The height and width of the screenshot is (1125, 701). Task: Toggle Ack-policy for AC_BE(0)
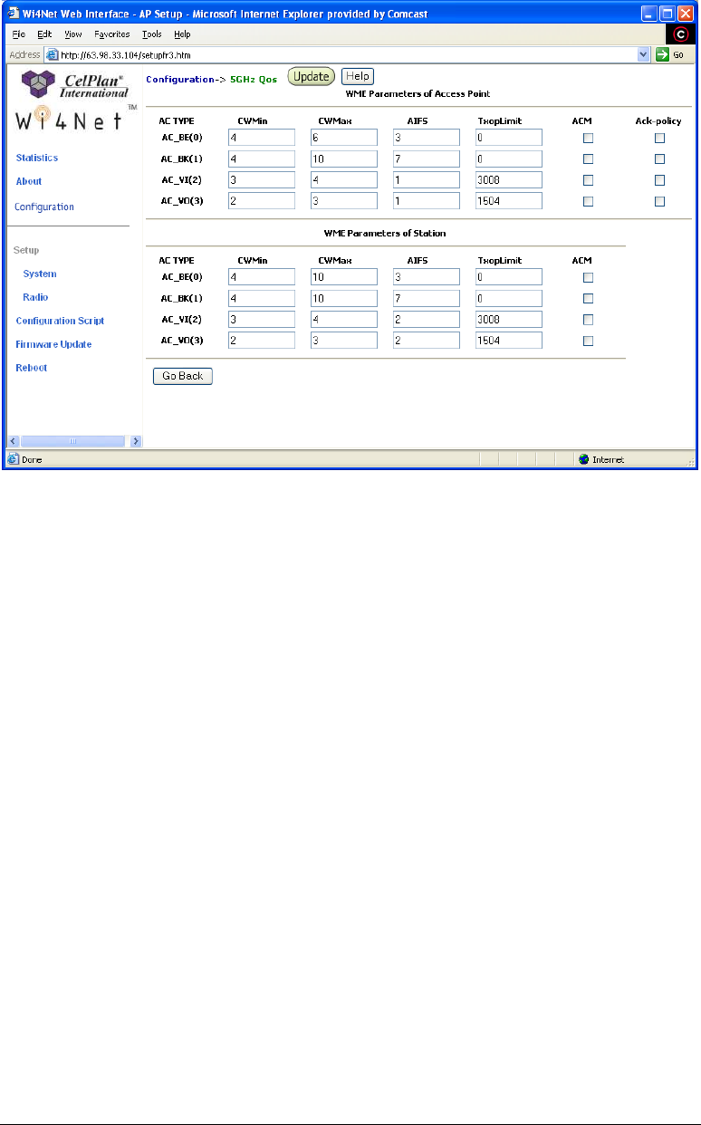pos(659,138)
